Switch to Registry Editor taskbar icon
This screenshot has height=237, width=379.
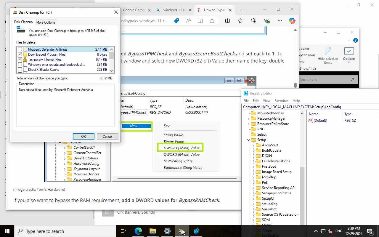[x=196, y=231]
